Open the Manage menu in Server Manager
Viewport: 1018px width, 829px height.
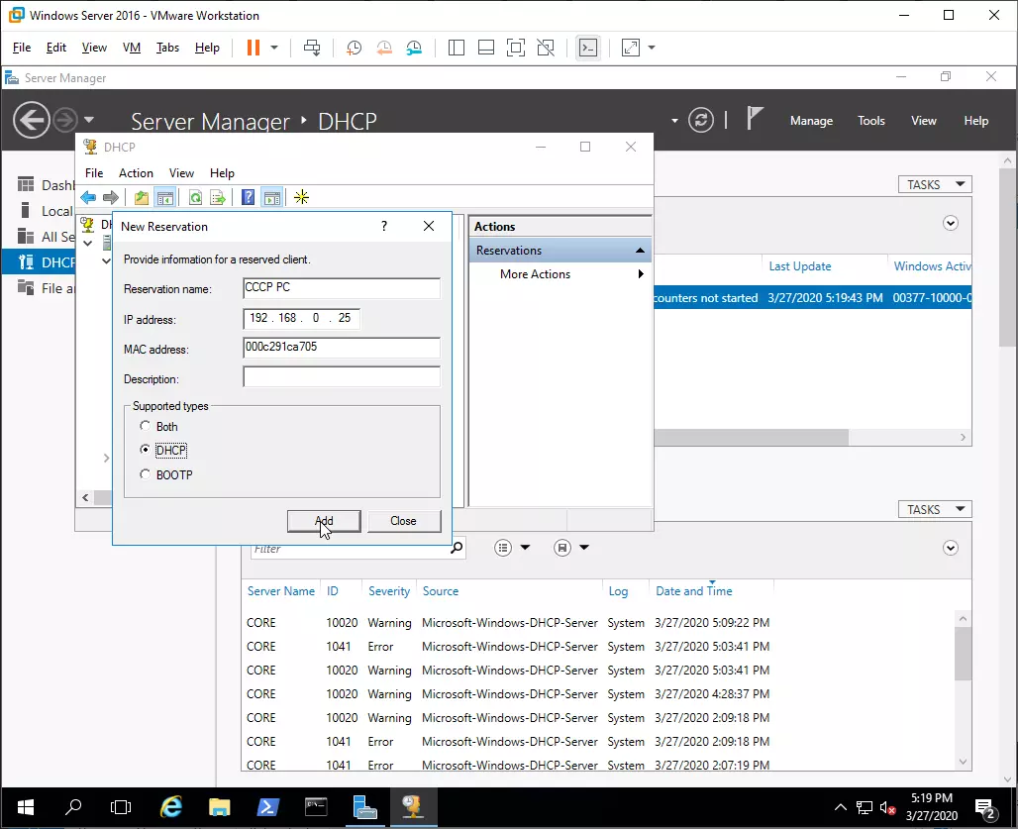811,120
